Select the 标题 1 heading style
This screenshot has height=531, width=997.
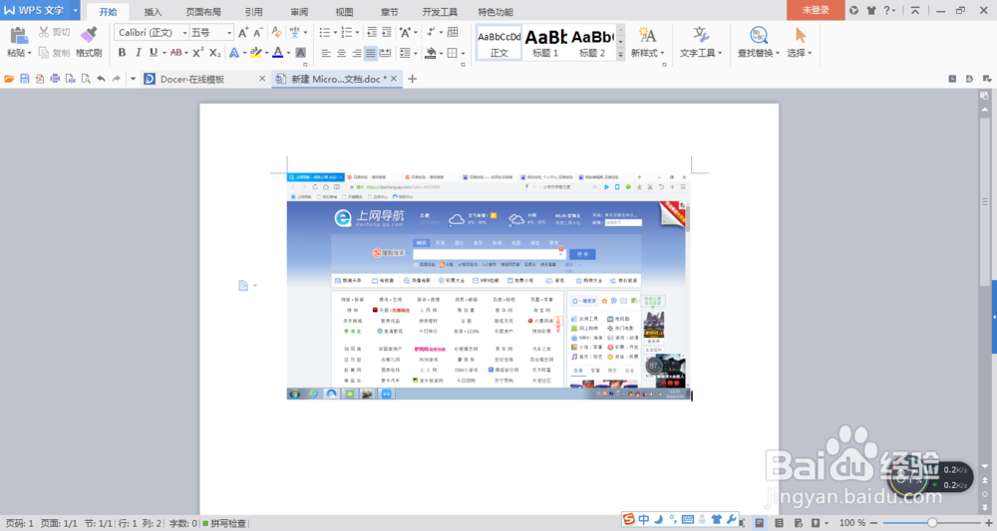point(545,43)
